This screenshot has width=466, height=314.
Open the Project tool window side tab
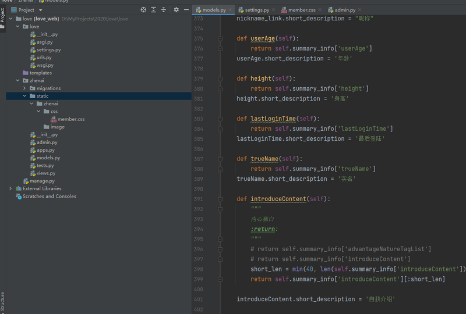click(3, 18)
